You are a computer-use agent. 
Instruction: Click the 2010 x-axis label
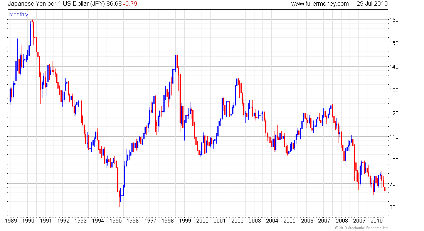(377, 221)
